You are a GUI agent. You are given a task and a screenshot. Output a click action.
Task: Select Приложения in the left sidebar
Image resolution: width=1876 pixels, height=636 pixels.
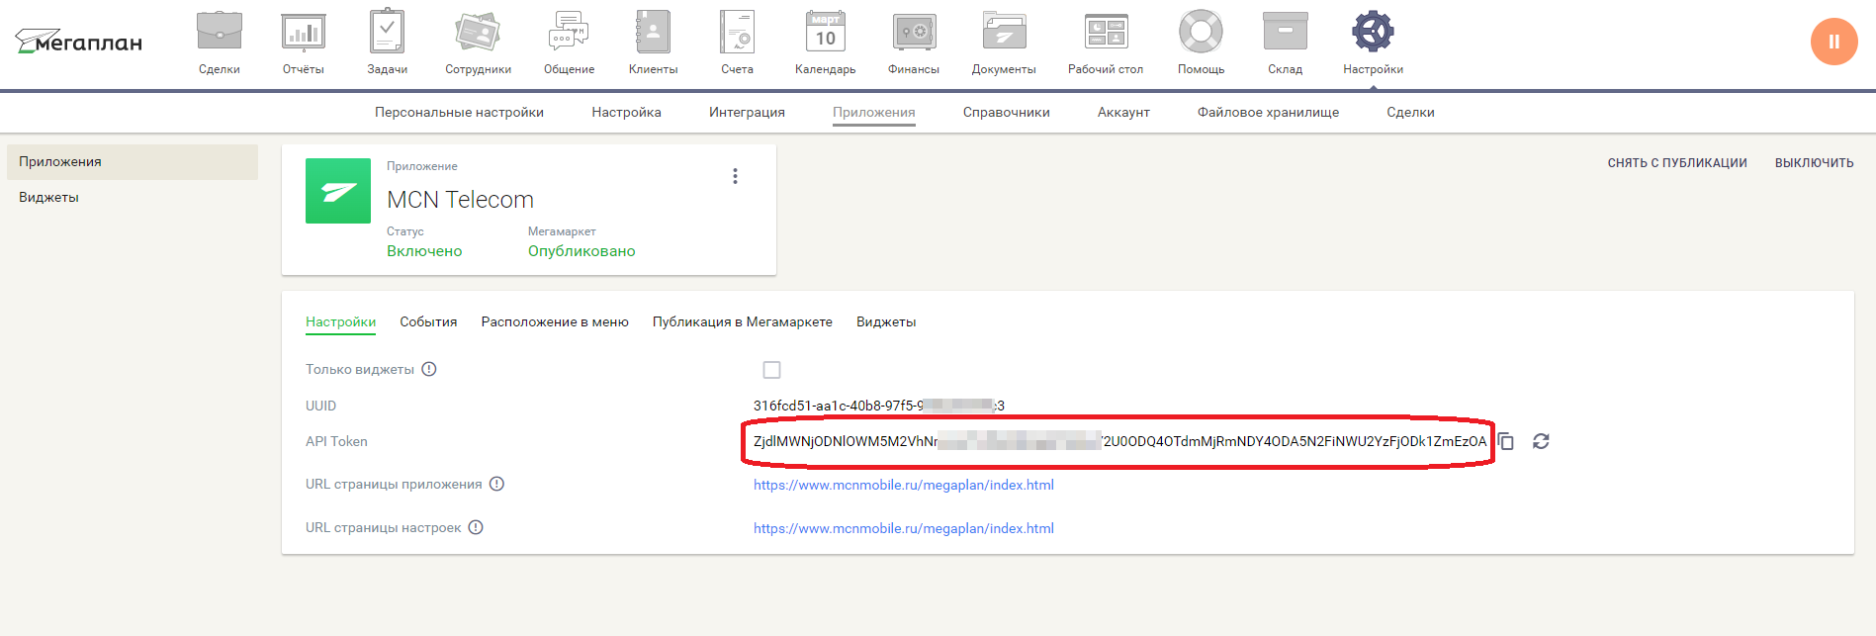133,162
